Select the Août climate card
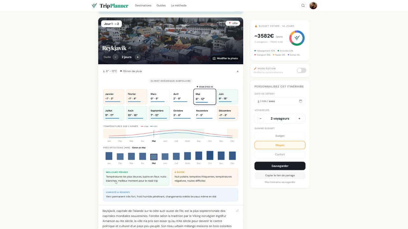This screenshot has width=408, height=229. (136, 113)
